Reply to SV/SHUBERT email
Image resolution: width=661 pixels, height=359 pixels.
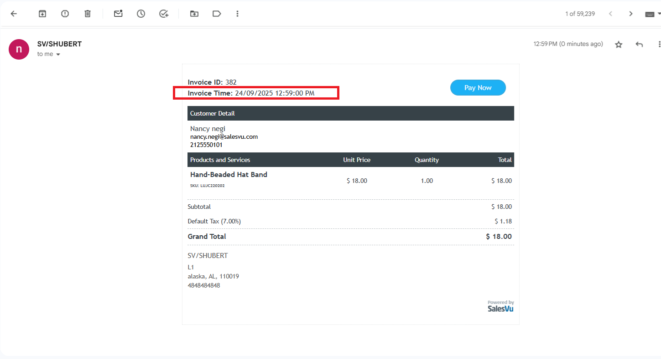pyautogui.click(x=639, y=44)
